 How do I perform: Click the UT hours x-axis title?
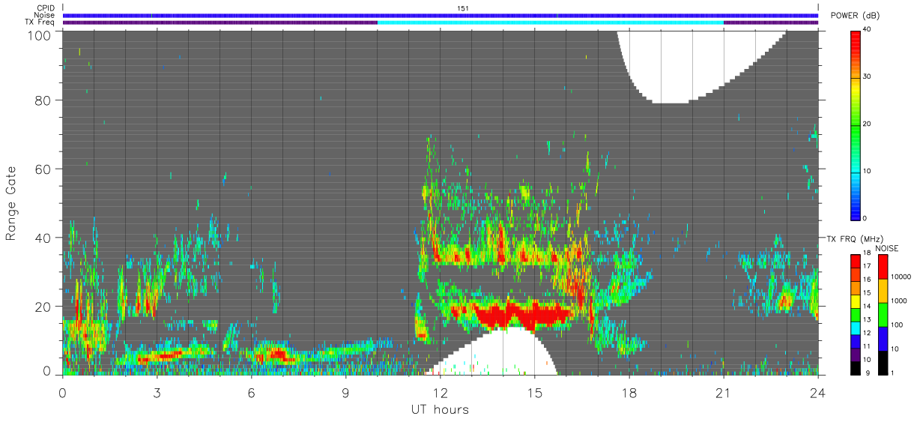pos(439,410)
